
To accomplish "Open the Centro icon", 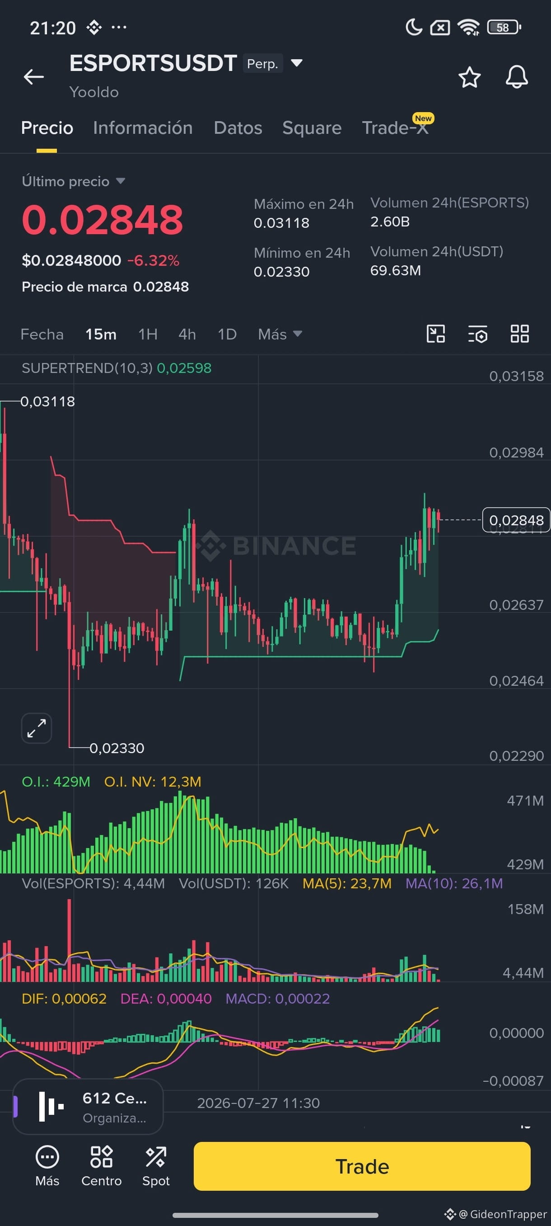I will tap(101, 1166).
